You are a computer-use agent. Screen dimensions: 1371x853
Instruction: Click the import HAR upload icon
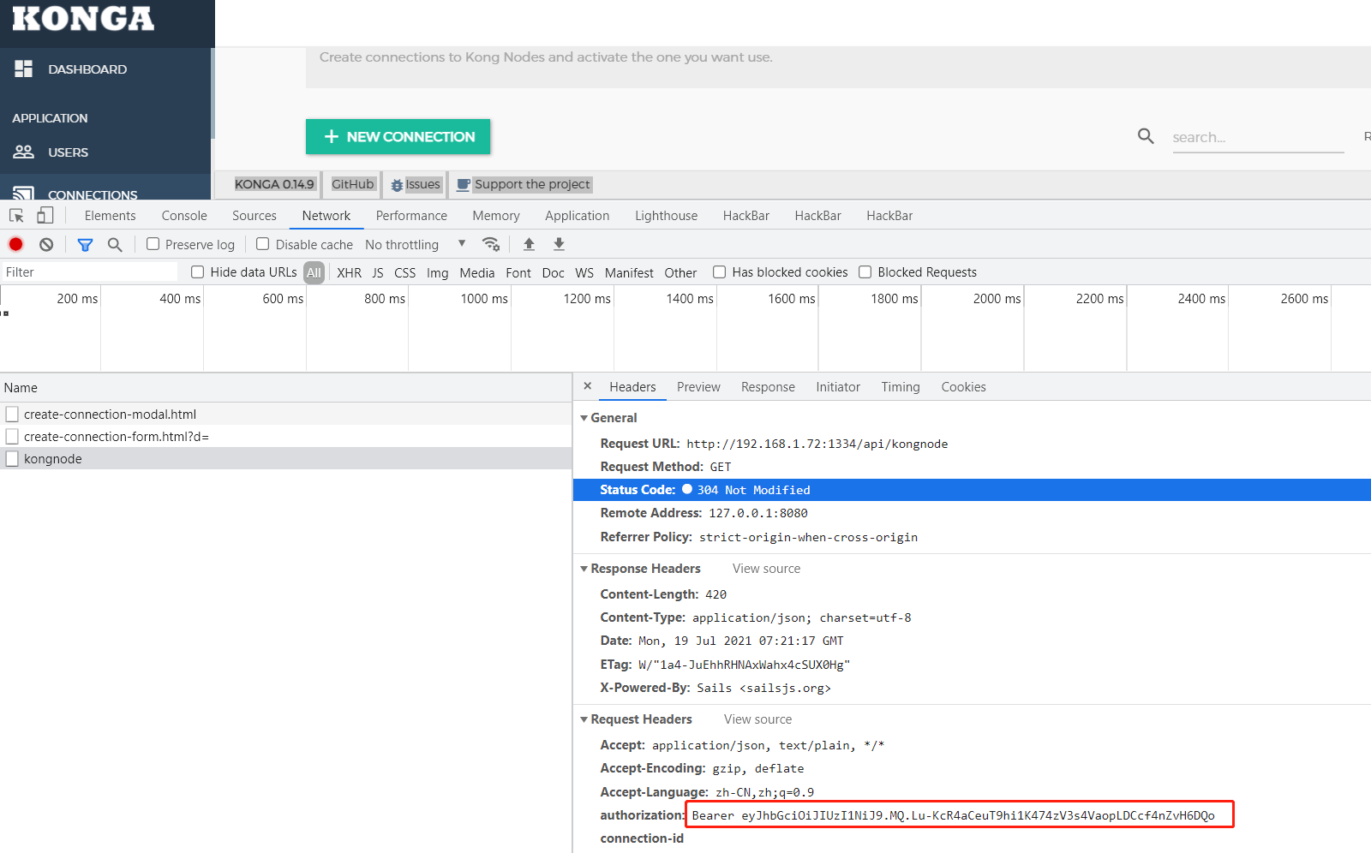click(529, 244)
